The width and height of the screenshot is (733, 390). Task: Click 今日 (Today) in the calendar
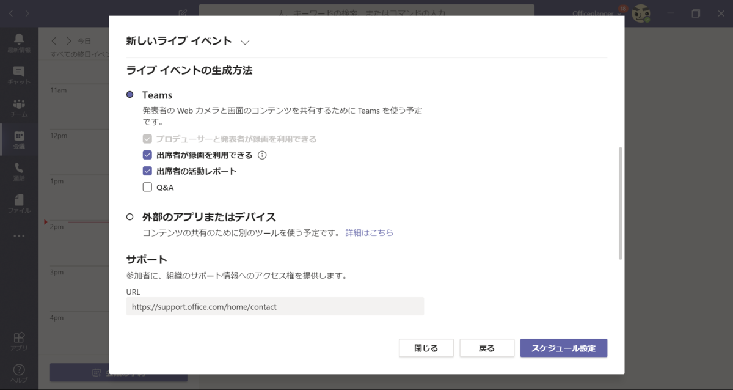pos(84,42)
